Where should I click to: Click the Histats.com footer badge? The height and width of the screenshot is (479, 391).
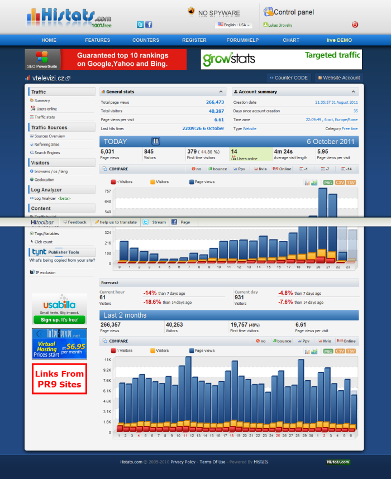tap(338, 462)
